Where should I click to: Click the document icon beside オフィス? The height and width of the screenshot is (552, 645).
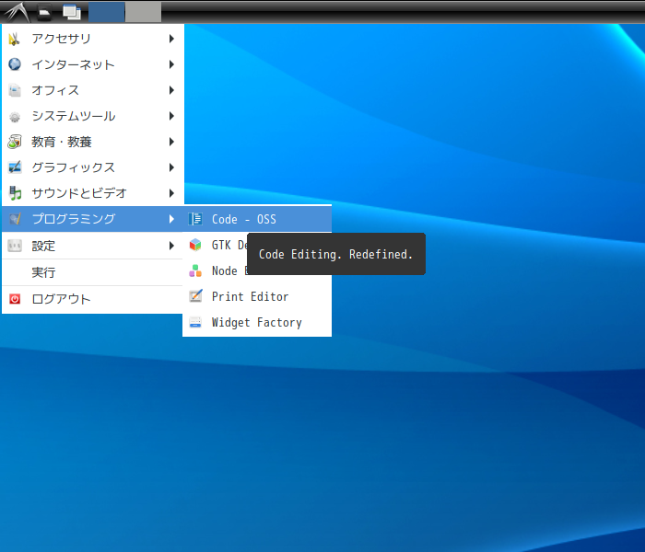[x=15, y=90]
